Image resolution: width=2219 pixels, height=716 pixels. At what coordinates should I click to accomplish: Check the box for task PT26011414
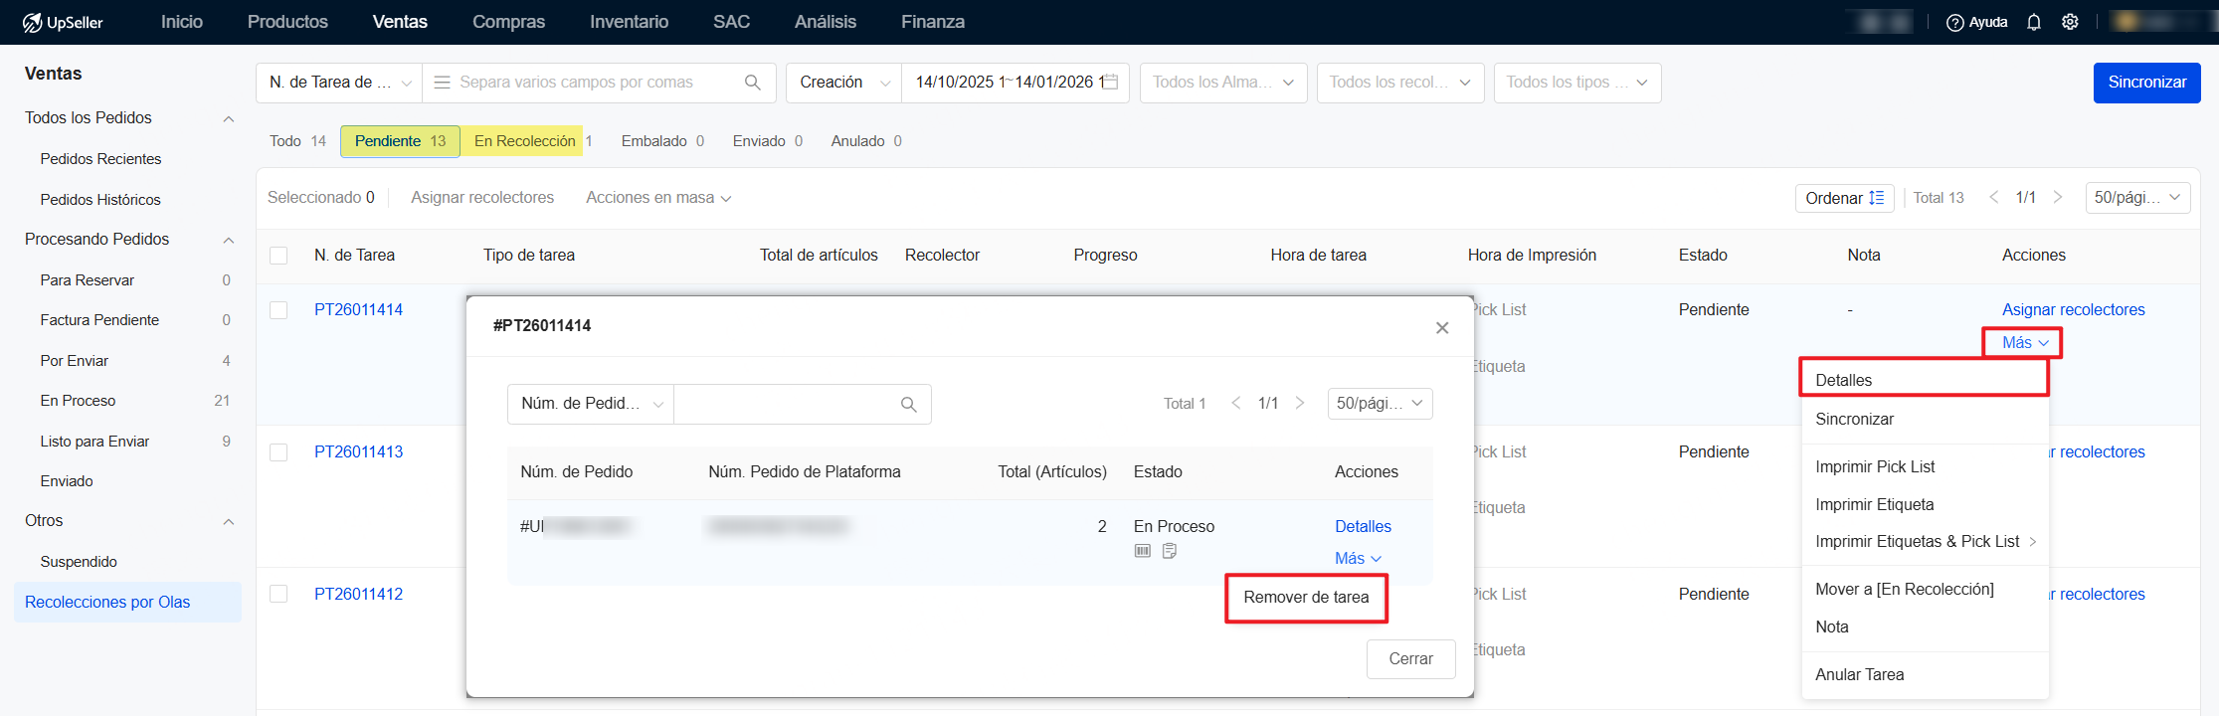(x=278, y=310)
